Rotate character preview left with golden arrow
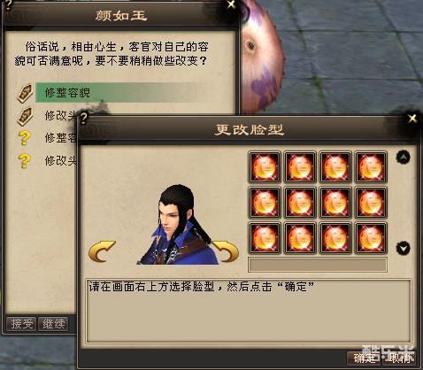Screen dimensions: 423x370 [102, 251]
